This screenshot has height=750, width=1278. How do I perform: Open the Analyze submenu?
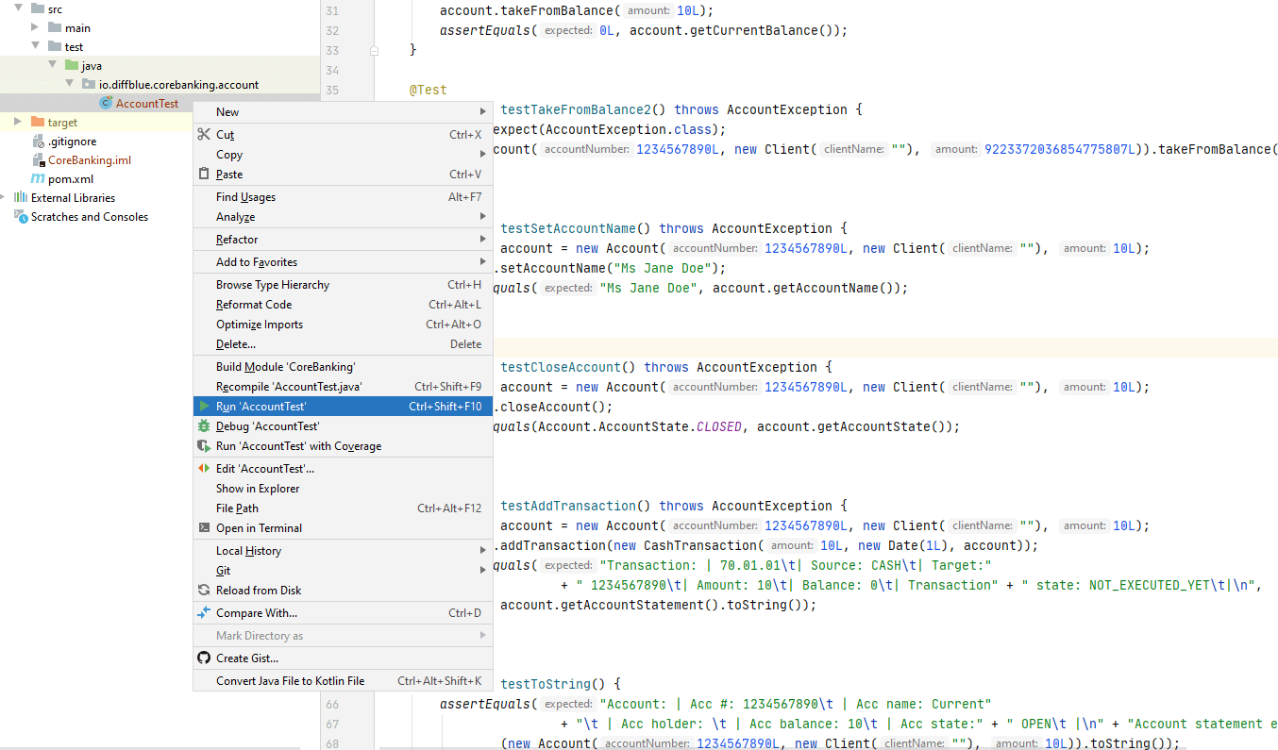pyautogui.click(x=343, y=217)
